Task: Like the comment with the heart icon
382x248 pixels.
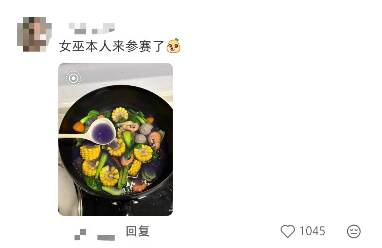Action: coord(288,231)
